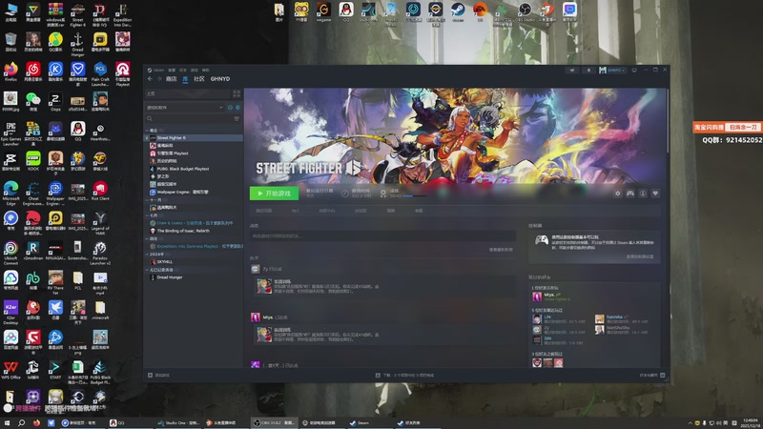The height and width of the screenshot is (429, 763).
Task: Open the GHNYD profile tab
Action: pyautogui.click(x=220, y=79)
